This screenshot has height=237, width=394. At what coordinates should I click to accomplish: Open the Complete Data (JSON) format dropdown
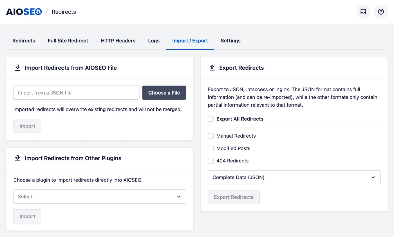click(294, 177)
